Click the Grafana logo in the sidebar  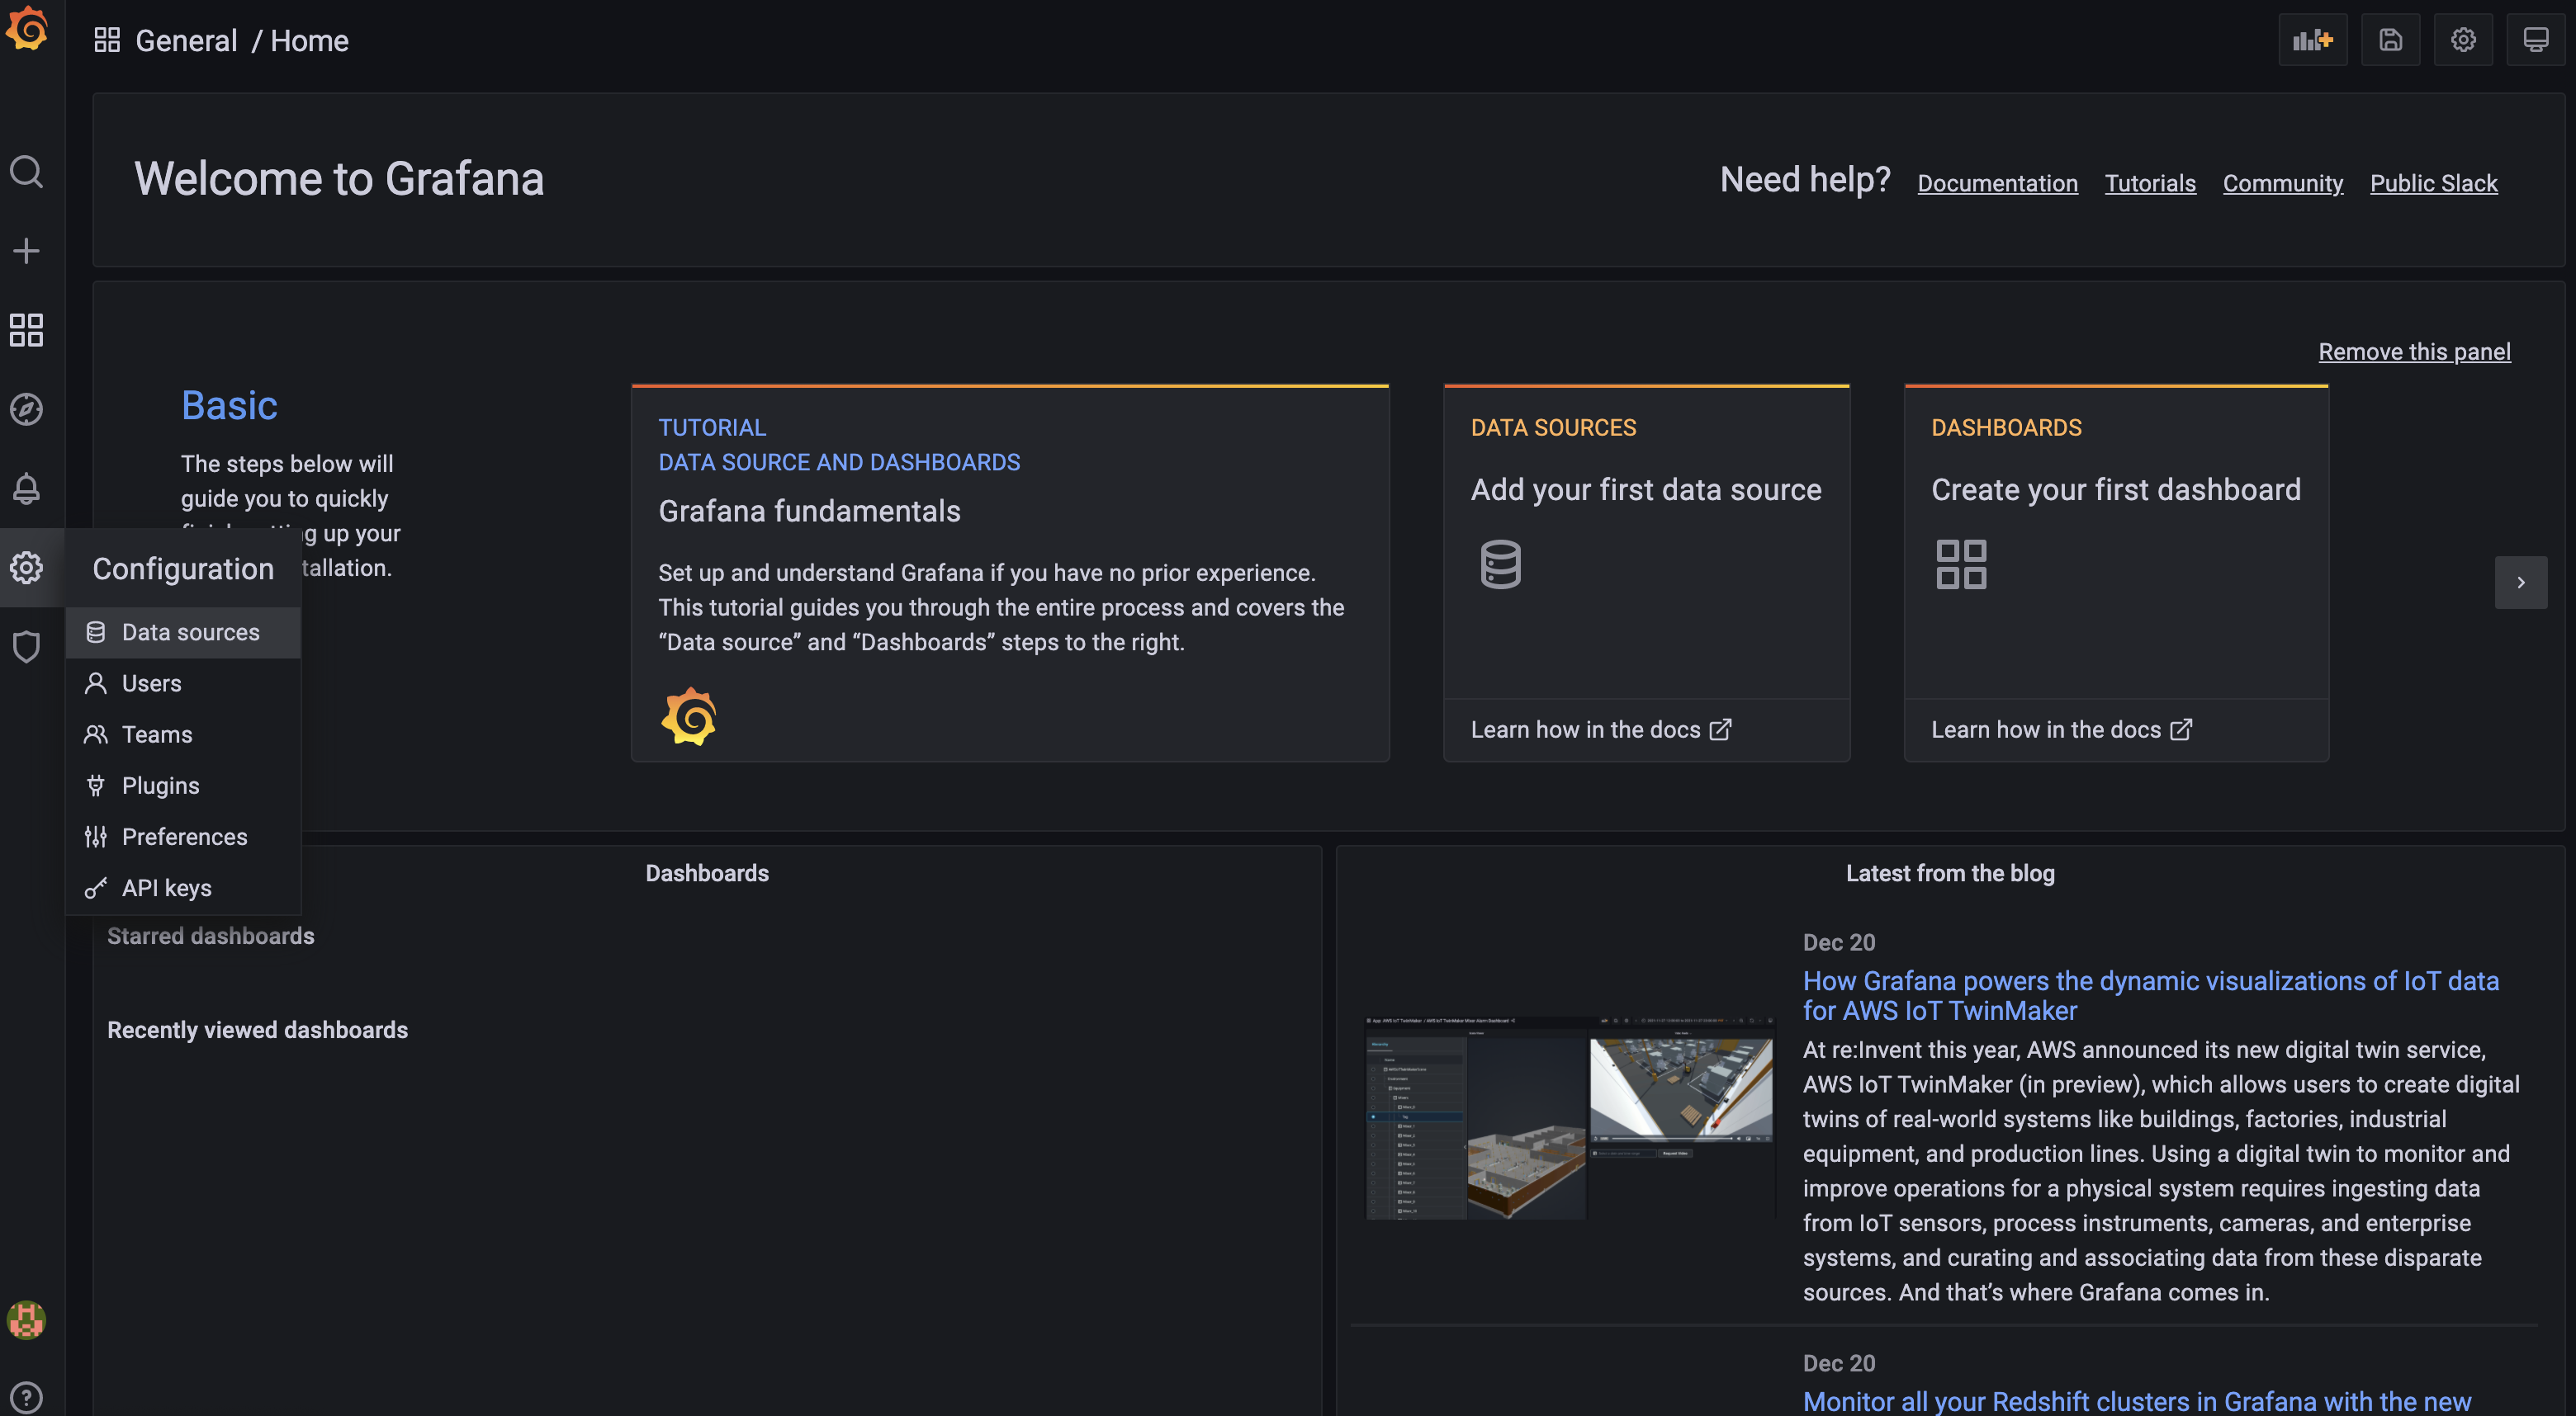click(x=26, y=27)
